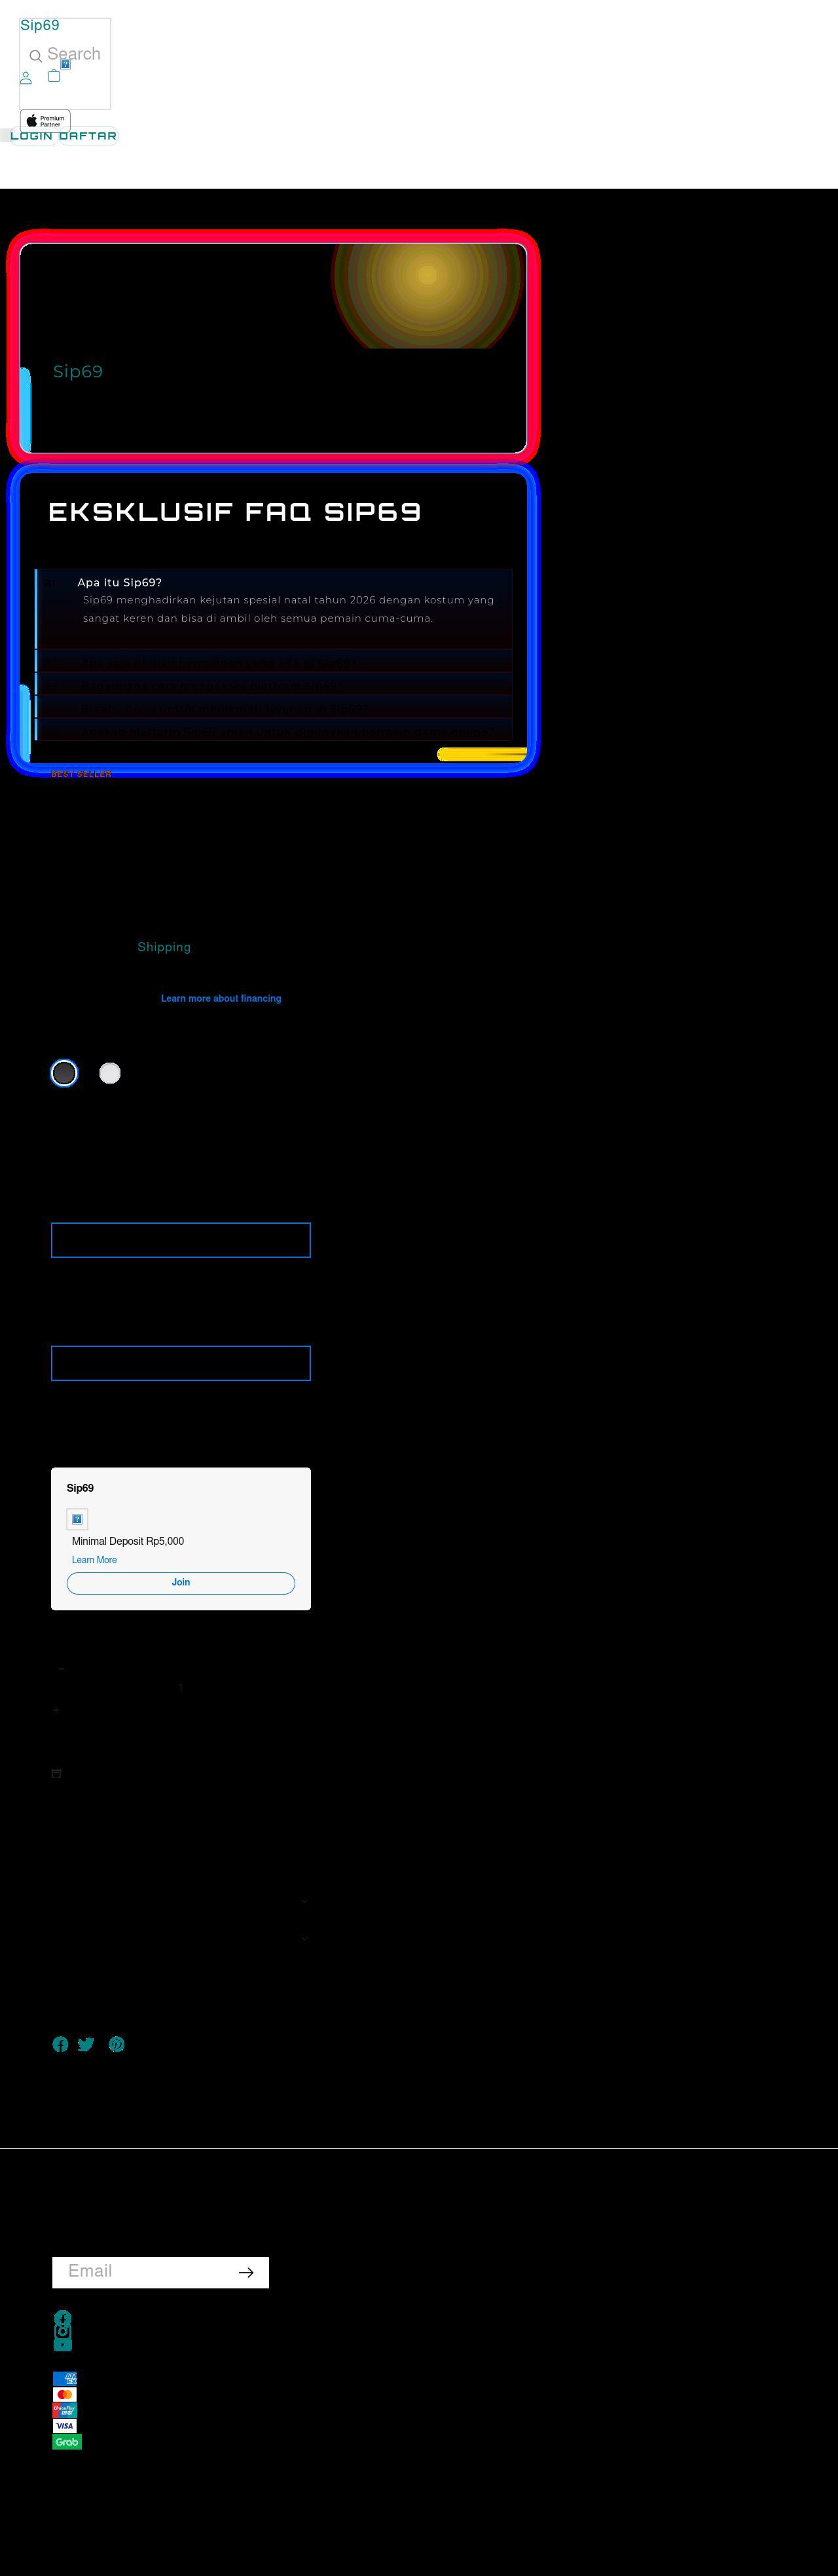The width and height of the screenshot is (838, 2576).
Task: Open footer YouTube social icon
Action: [63, 2344]
